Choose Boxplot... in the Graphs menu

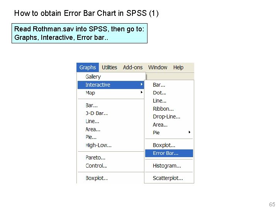(x=111, y=178)
